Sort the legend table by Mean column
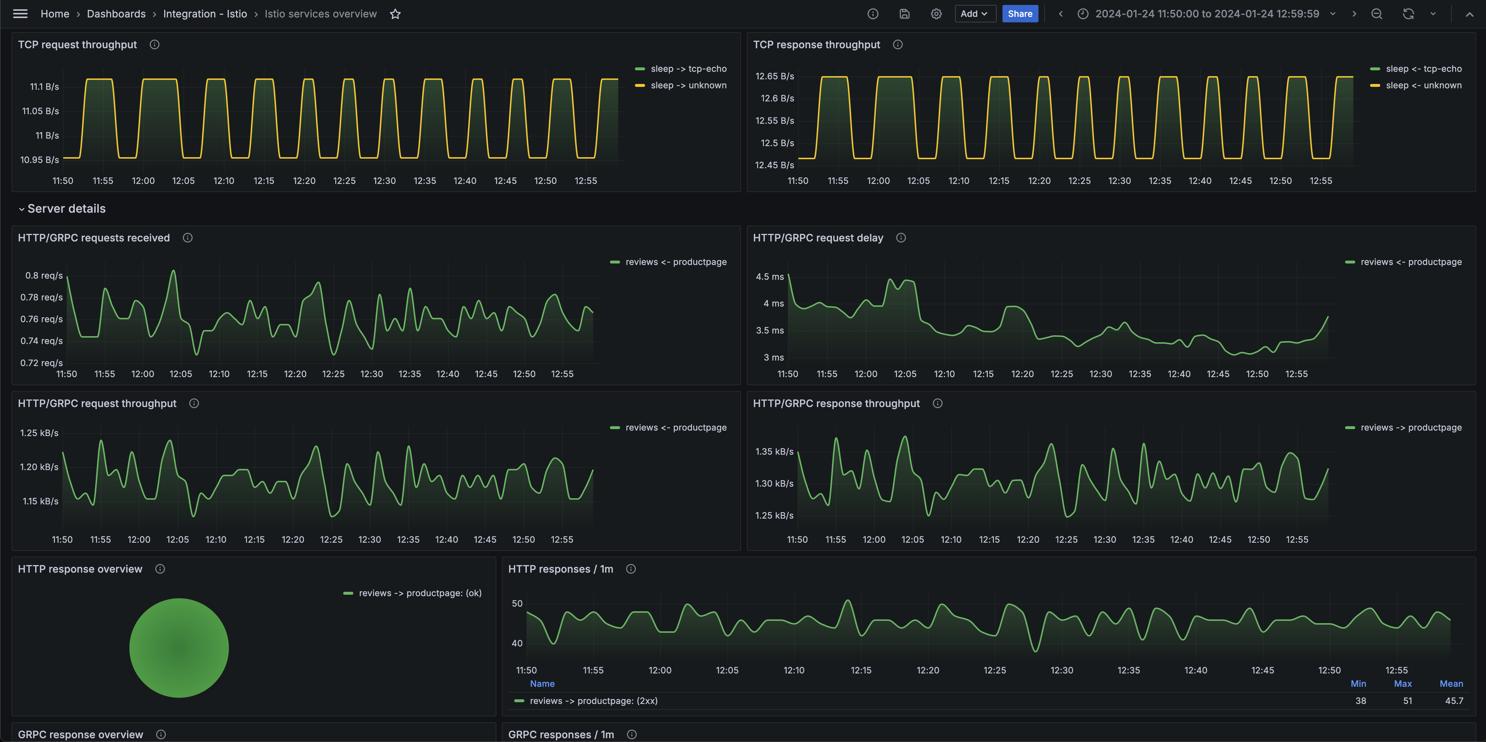Screen dimensions: 1486x742 coord(1451,684)
